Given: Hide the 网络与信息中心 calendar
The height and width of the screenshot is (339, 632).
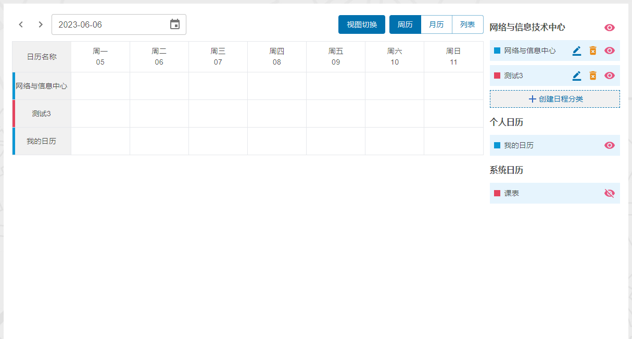Looking at the screenshot, I should click(x=609, y=51).
